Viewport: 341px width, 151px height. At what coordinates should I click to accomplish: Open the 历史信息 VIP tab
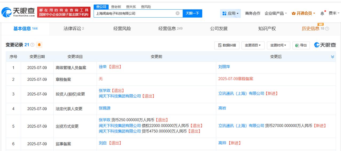pos(313,28)
